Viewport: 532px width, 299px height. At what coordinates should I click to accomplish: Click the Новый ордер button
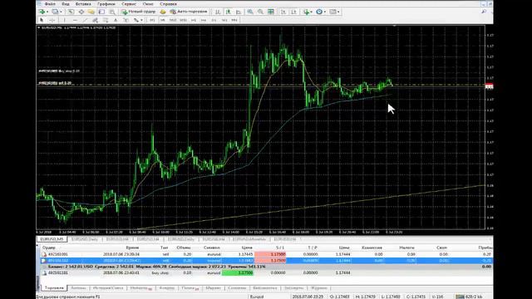[x=139, y=12]
